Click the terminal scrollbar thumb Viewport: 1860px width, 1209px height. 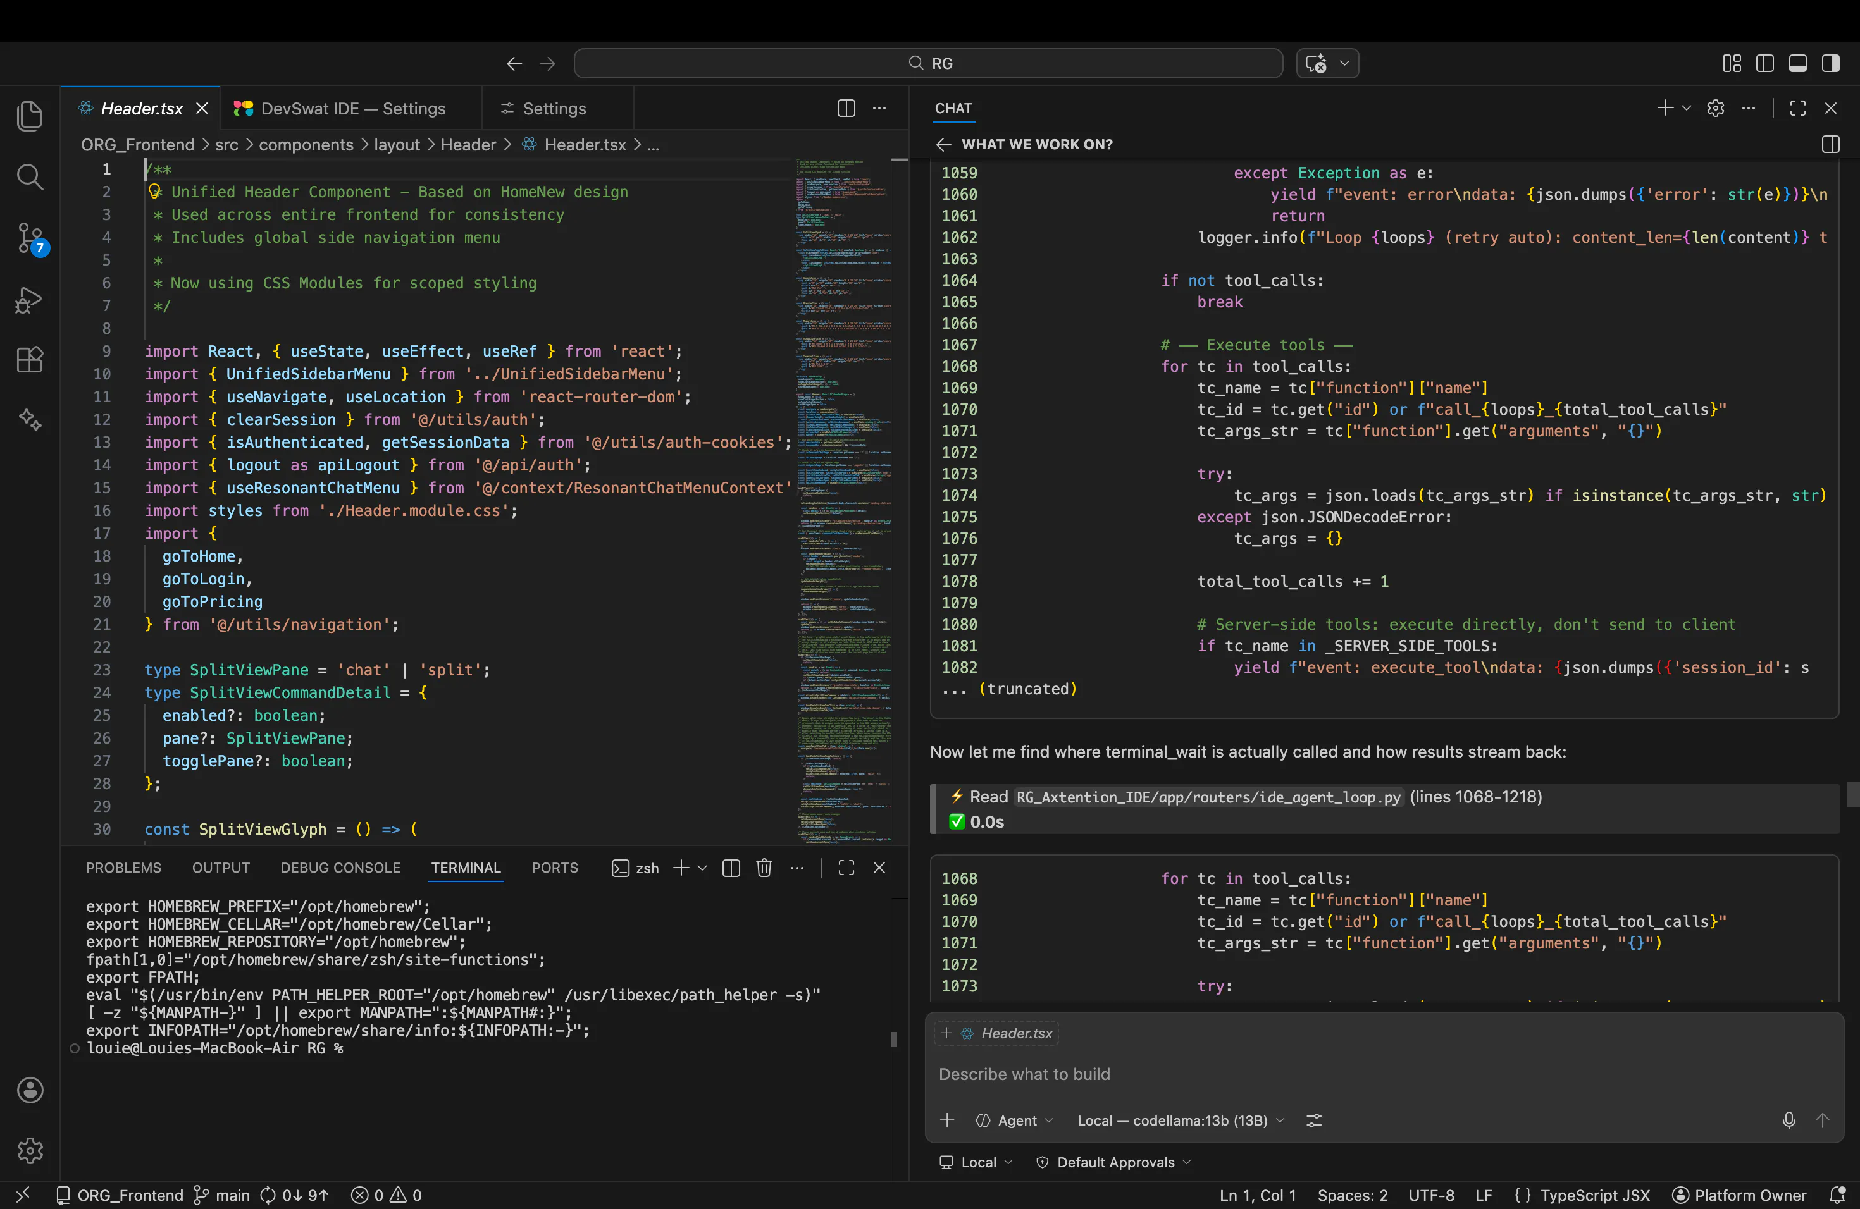[894, 1040]
